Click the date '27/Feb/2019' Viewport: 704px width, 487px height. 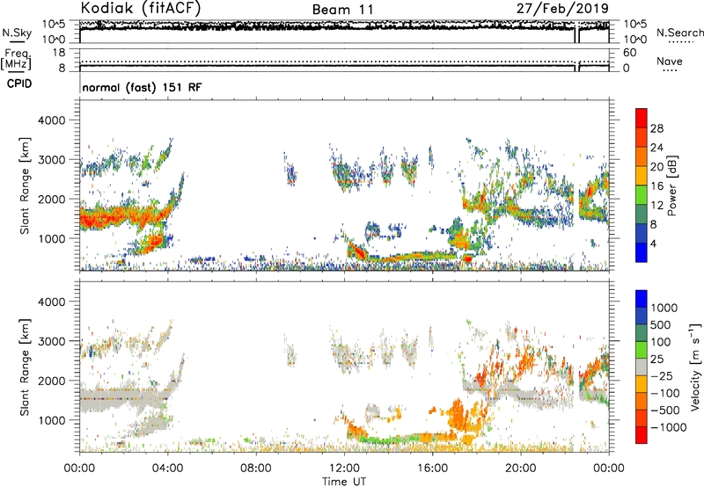click(x=562, y=9)
